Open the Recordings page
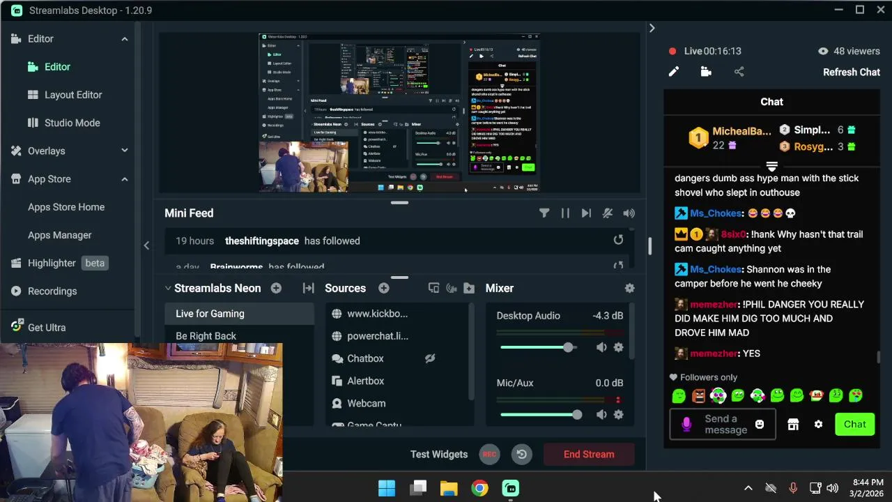Screen dimensions: 892x502 coord(52,291)
